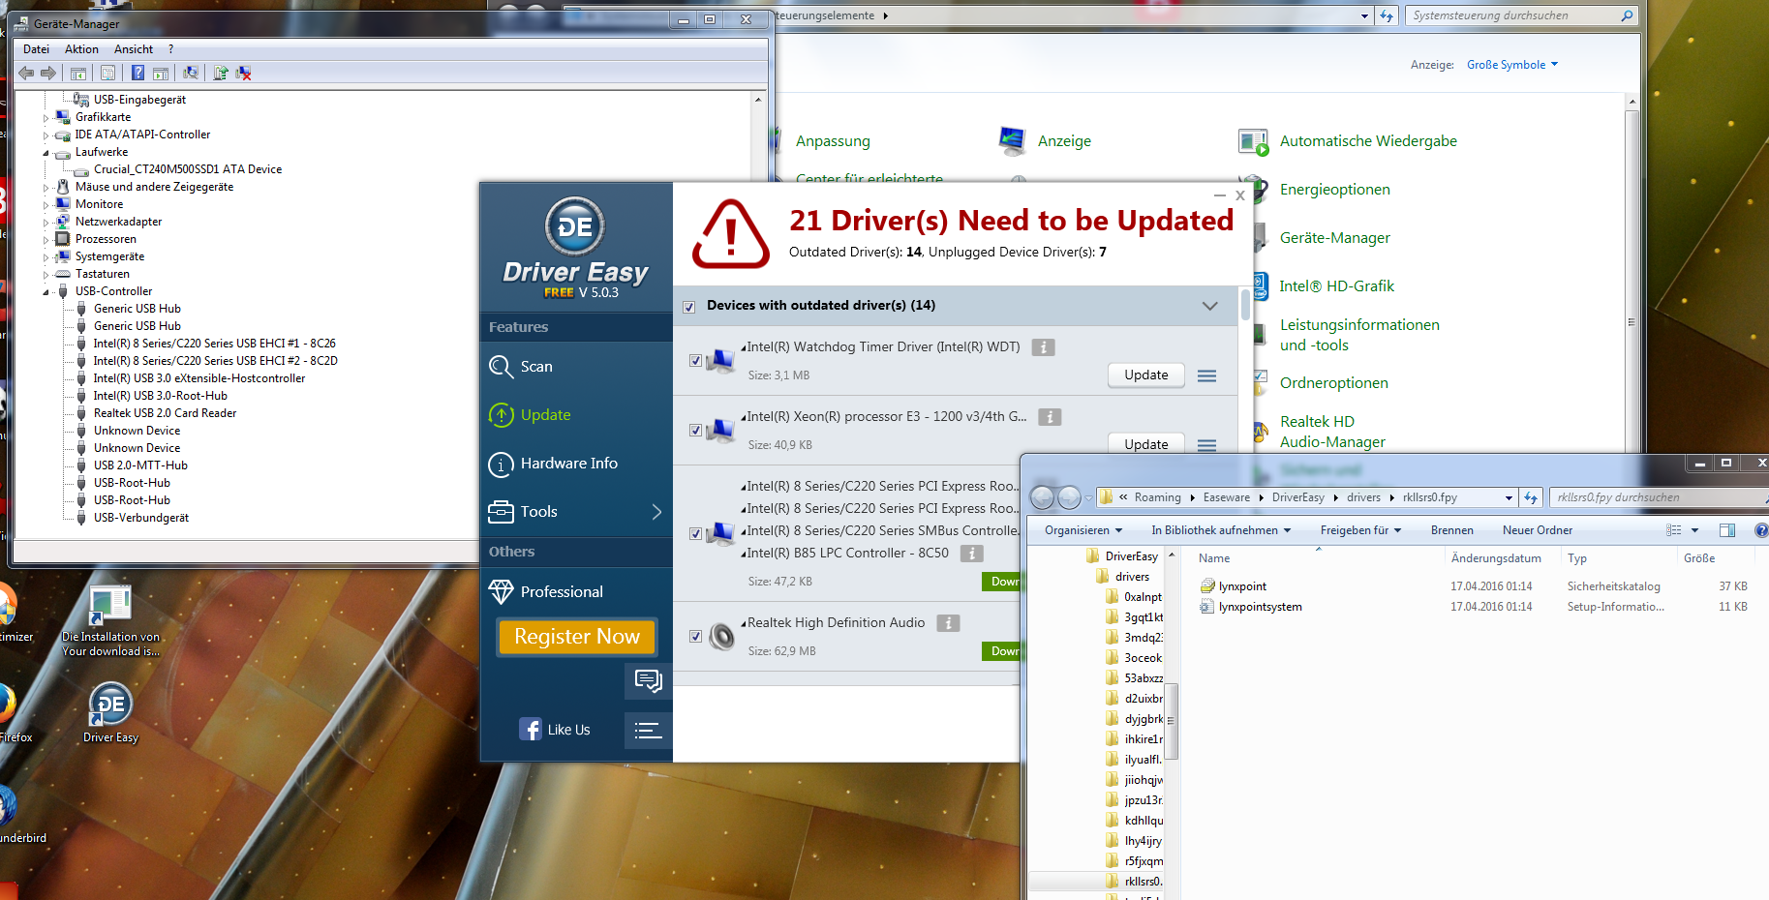This screenshot has height=900, width=1769.
Task: Open the 'Große Symbole' view dropdown
Action: tap(1511, 65)
